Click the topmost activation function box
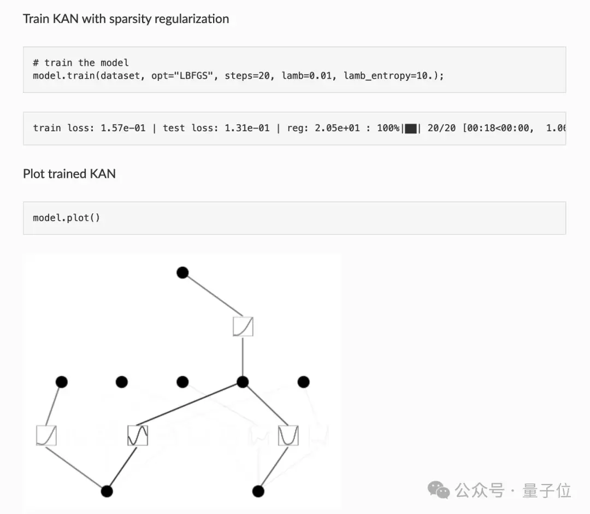This screenshot has width=590, height=514. coord(243,326)
